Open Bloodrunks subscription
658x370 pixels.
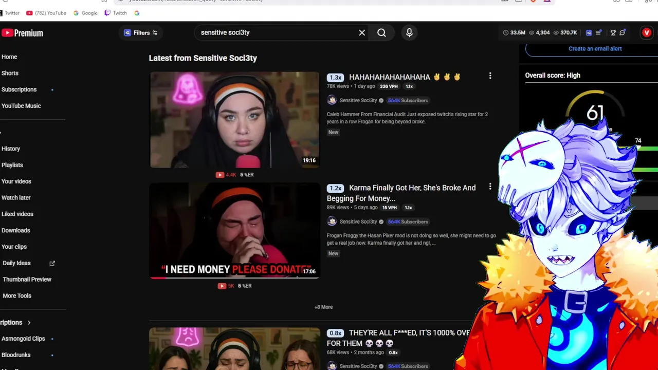click(16, 355)
